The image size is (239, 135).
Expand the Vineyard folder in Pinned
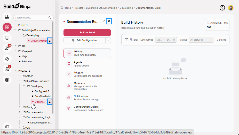[x=15, y=51]
